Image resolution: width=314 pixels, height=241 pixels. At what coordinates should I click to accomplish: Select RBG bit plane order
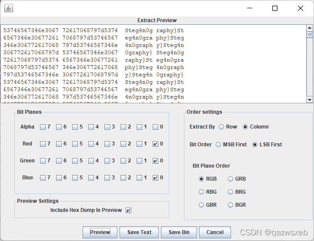[x=201, y=192]
